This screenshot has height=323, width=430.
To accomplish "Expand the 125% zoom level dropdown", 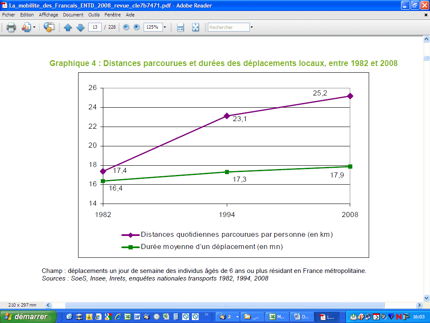I will [165, 27].
